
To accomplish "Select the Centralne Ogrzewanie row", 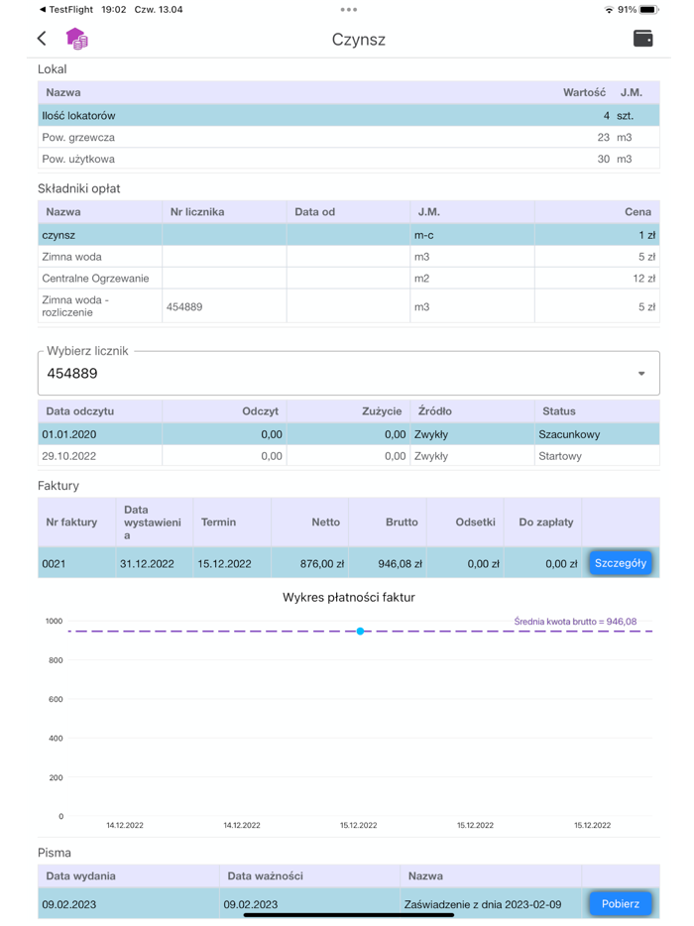I will click(348, 279).
